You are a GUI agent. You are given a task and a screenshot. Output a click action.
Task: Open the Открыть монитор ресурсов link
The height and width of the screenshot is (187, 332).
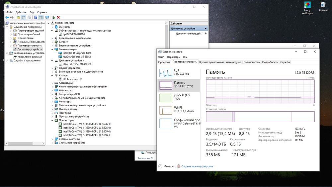click(197, 166)
